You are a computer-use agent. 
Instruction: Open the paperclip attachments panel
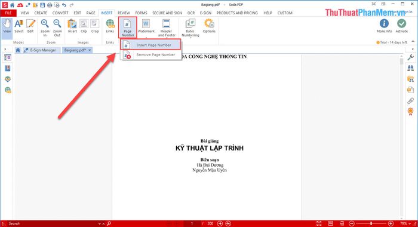coord(411,101)
